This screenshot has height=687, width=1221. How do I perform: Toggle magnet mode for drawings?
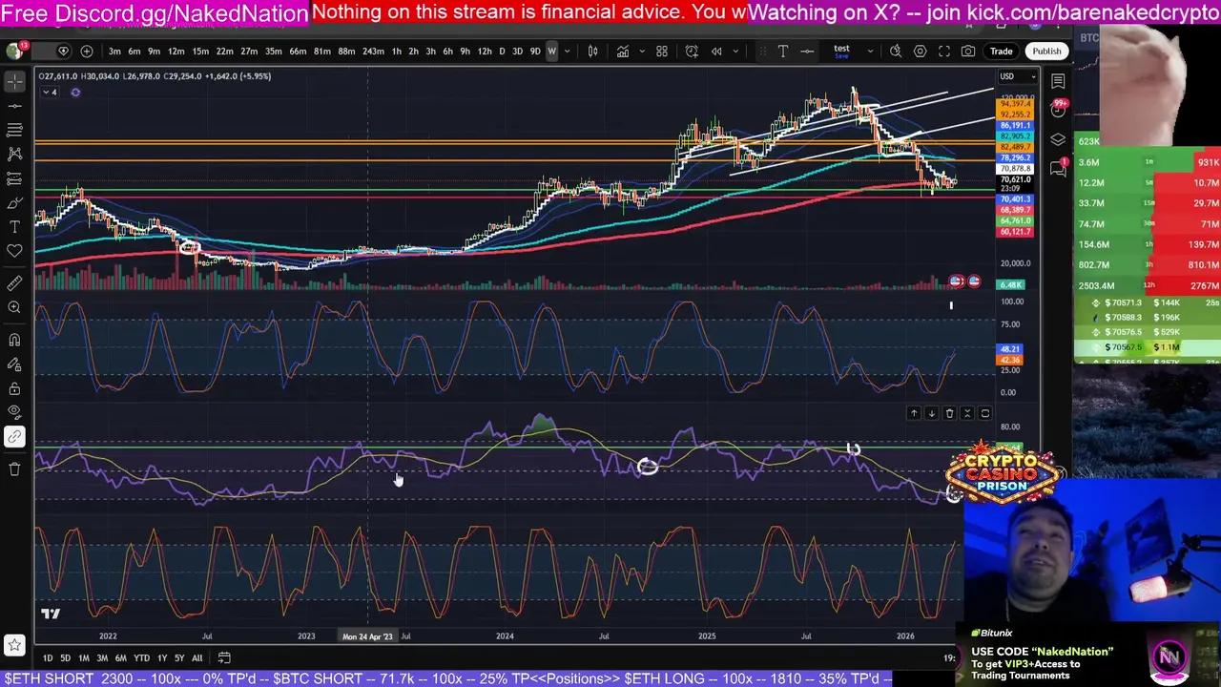click(x=14, y=340)
